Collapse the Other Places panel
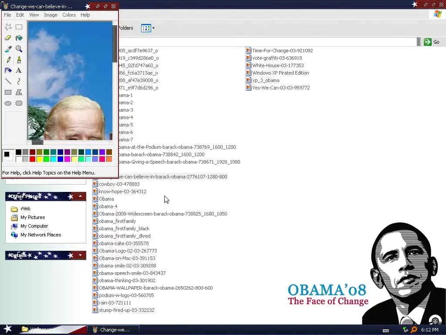Screen dimensions: 446x335 pos(81,196)
